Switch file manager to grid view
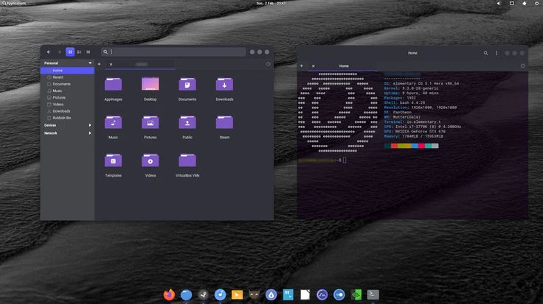The height and width of the screenshot is (304, 543). [70, 52]
